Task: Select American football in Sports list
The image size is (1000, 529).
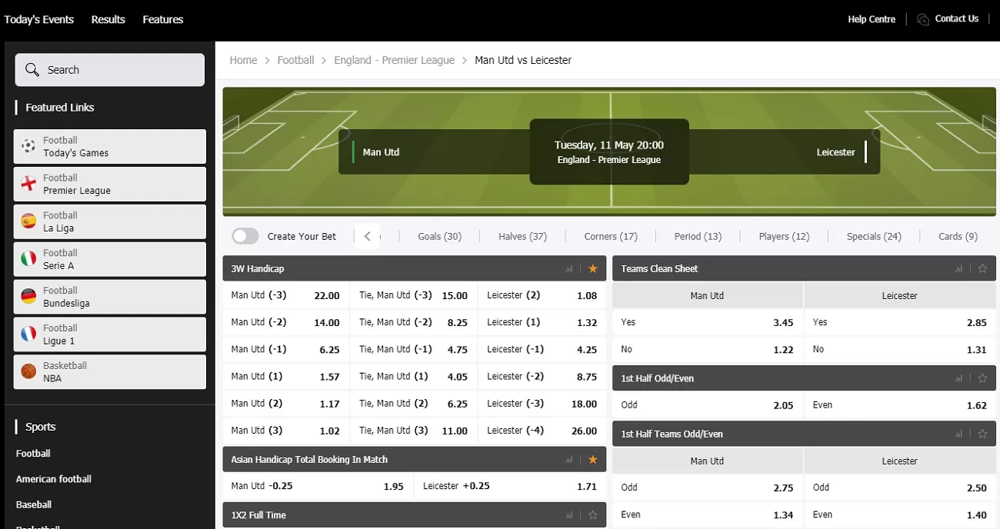Action: click(x=54, y=479)
